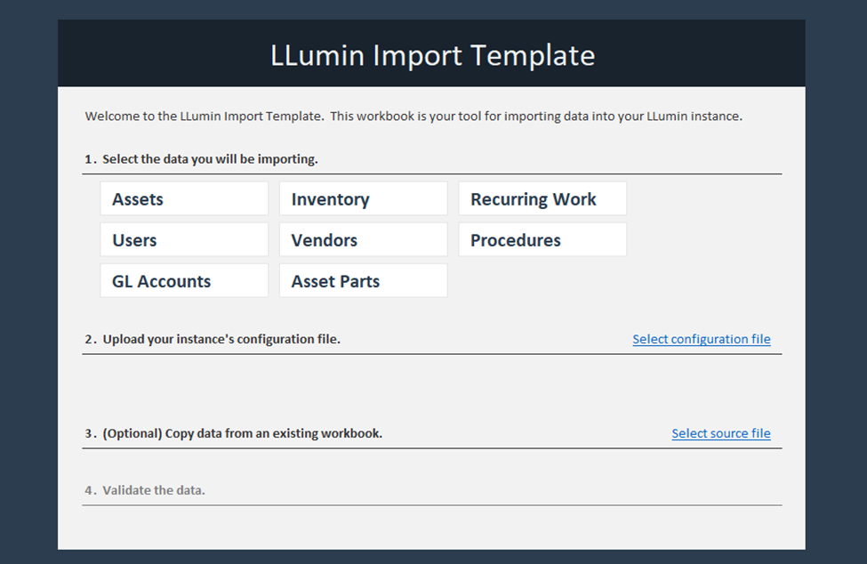Click the step 2 upload configuration heading
The image size is (867, 564).
click(x=221, y=339)
